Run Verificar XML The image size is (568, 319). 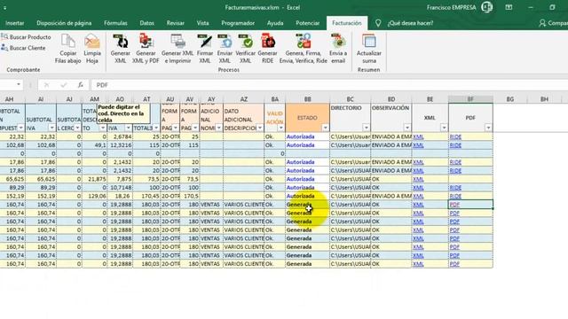pos(246,49)
